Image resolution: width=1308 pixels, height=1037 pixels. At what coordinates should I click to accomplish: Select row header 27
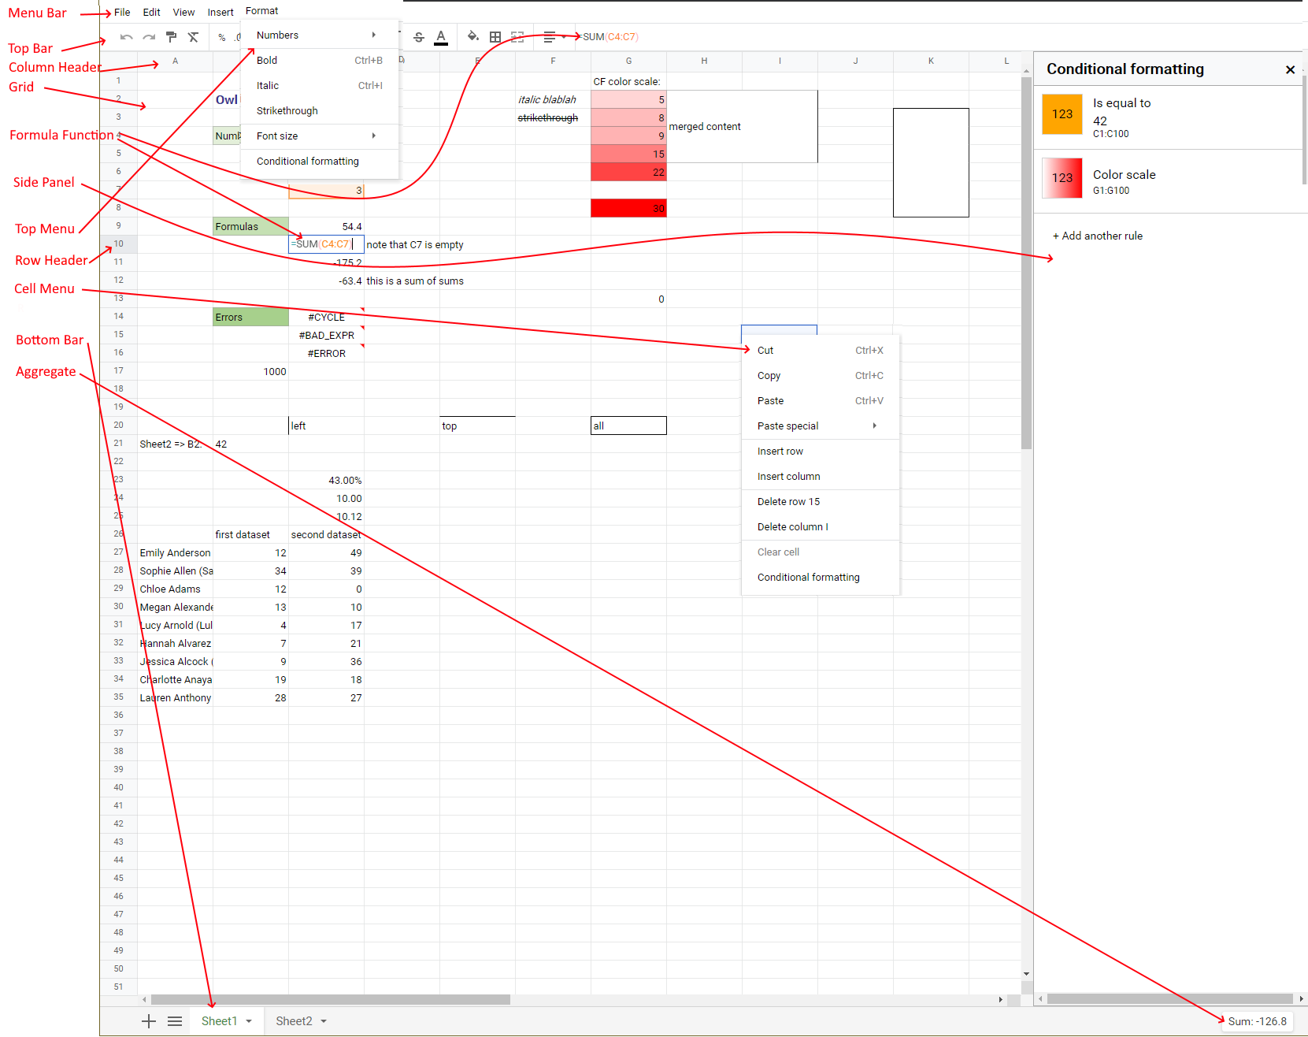pyautogui.click(x=118, y=552)
